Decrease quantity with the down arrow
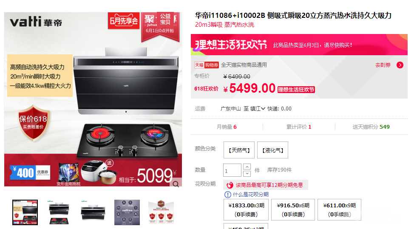 click(247, 174)
